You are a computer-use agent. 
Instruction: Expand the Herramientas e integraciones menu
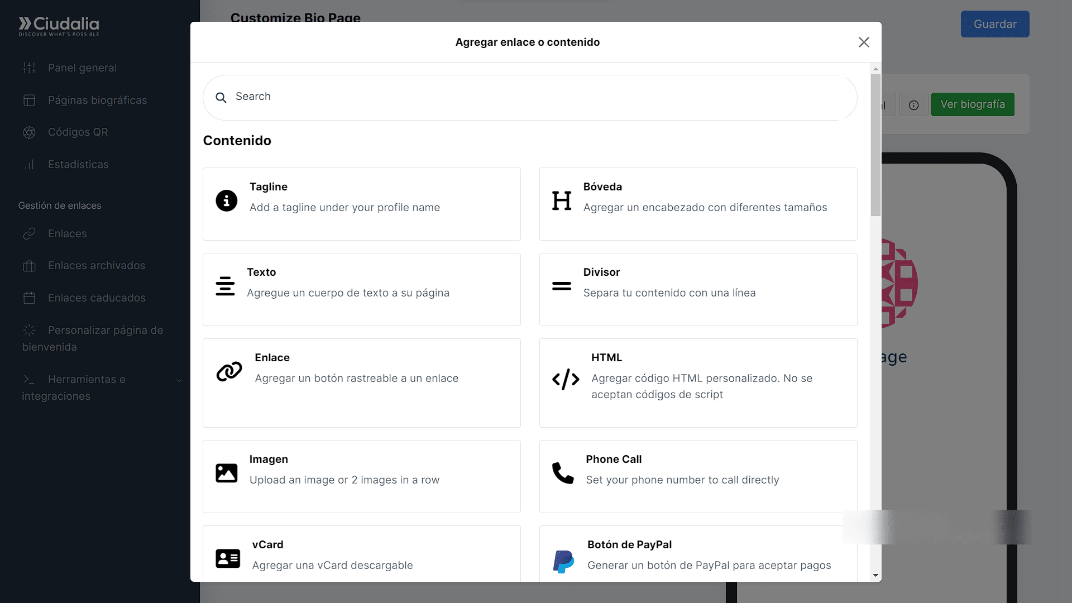coord(100,387)
